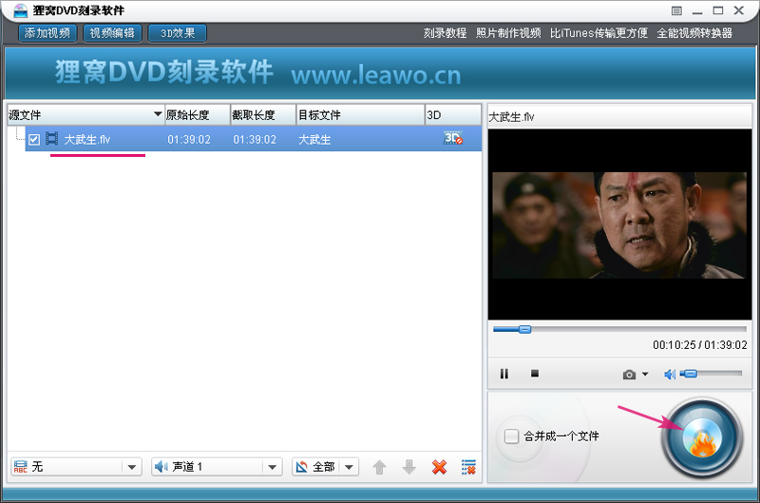Click the www.leawo.cn banner text
760x503 pixels.
[x=376, y=75]
